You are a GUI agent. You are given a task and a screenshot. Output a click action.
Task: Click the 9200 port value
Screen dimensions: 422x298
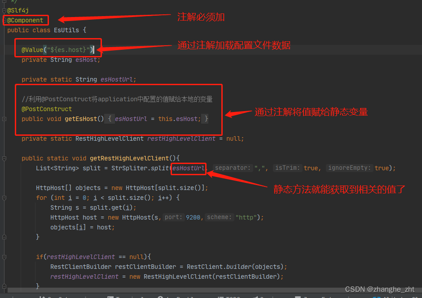[193, 217]
